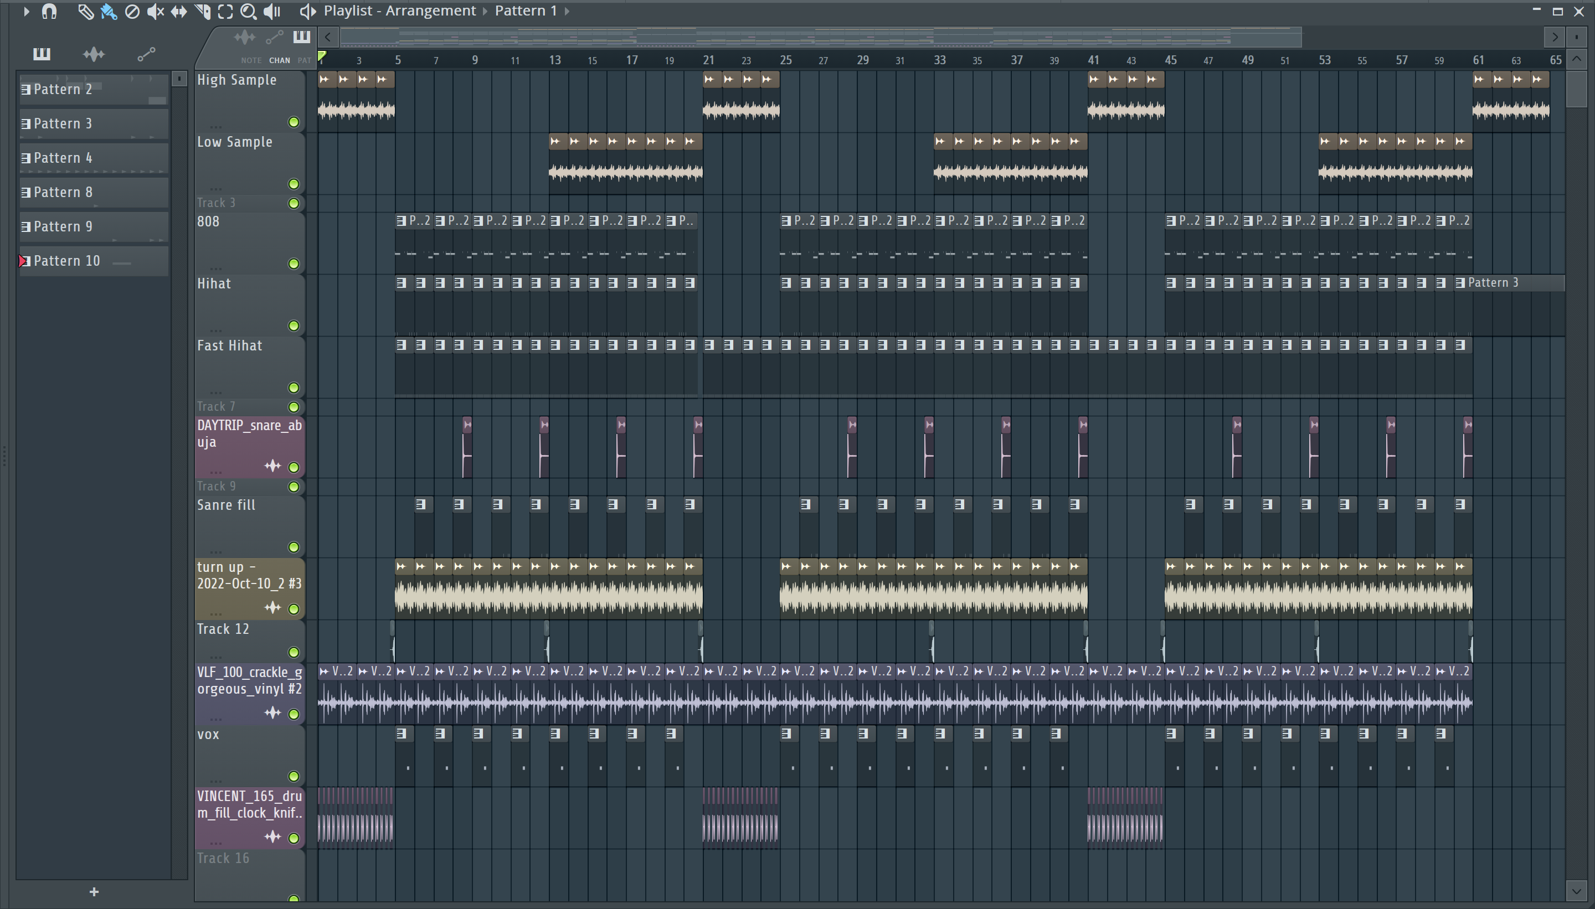Screen dimensions: 1595x909
Task: Select Pattern 4 in the picker
Action: click(94, 158)
